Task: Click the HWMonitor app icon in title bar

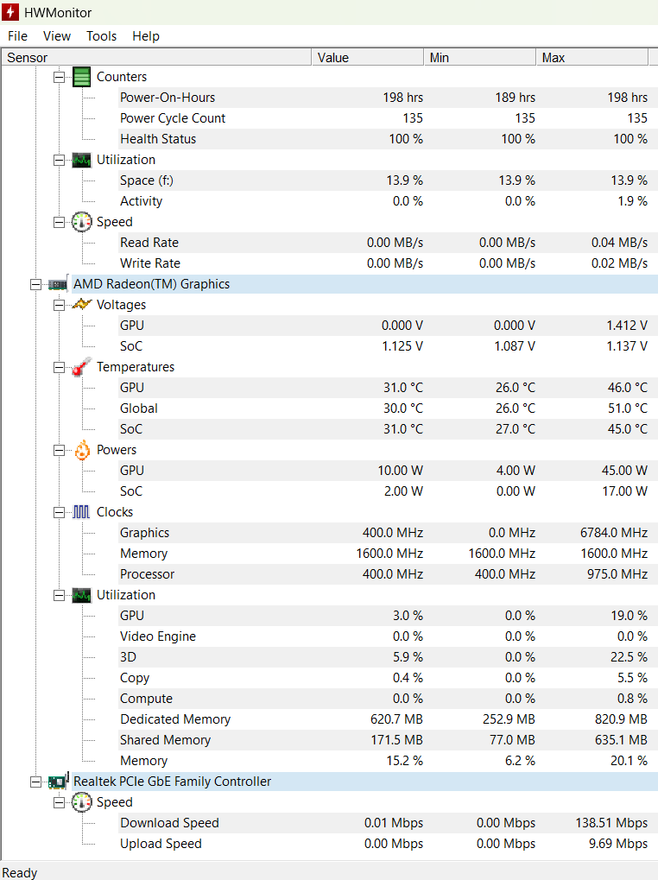Action: point(11,12)
